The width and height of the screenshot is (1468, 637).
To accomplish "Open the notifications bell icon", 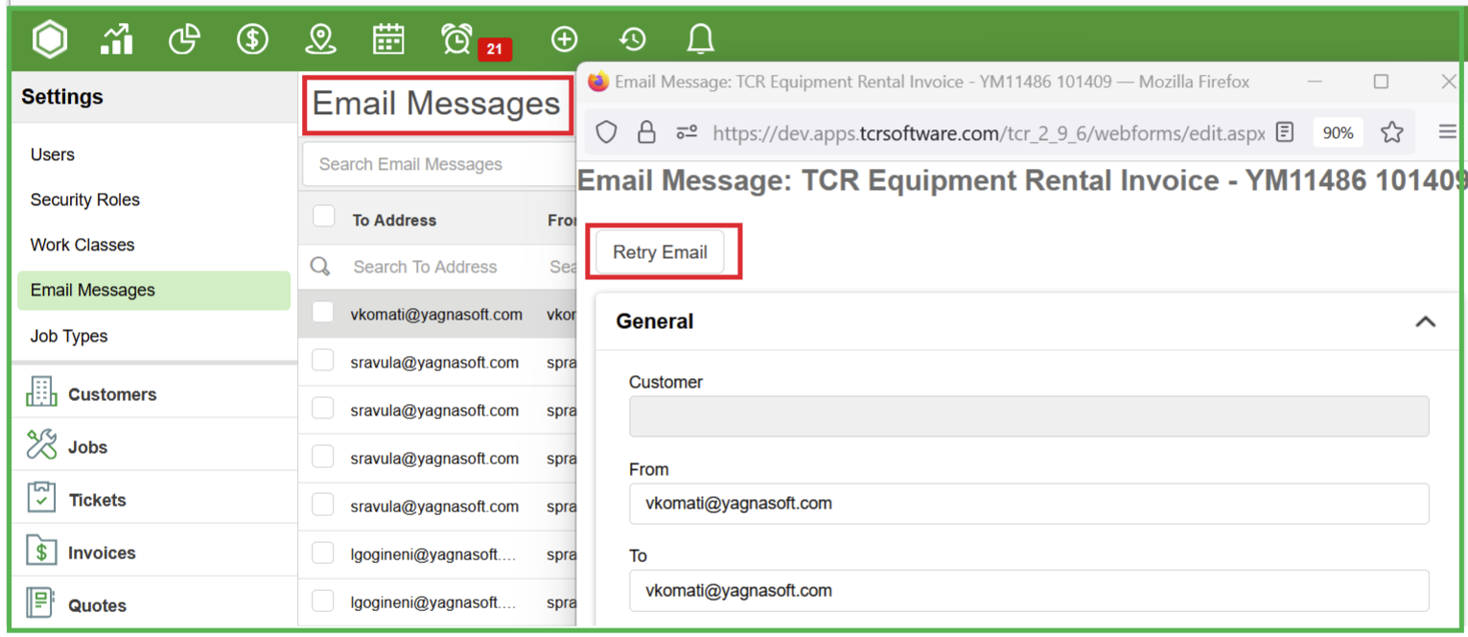I will 701,39.
